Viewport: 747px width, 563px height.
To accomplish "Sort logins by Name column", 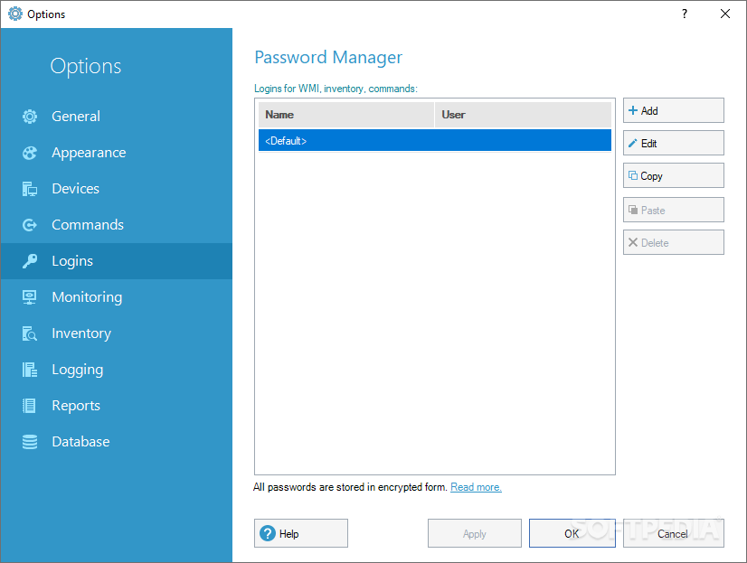I will pyautogui.click(x=346, y=115).
